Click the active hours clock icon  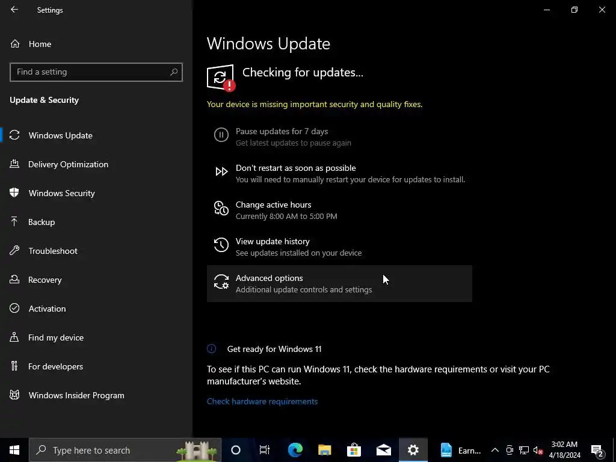point(221,208)
